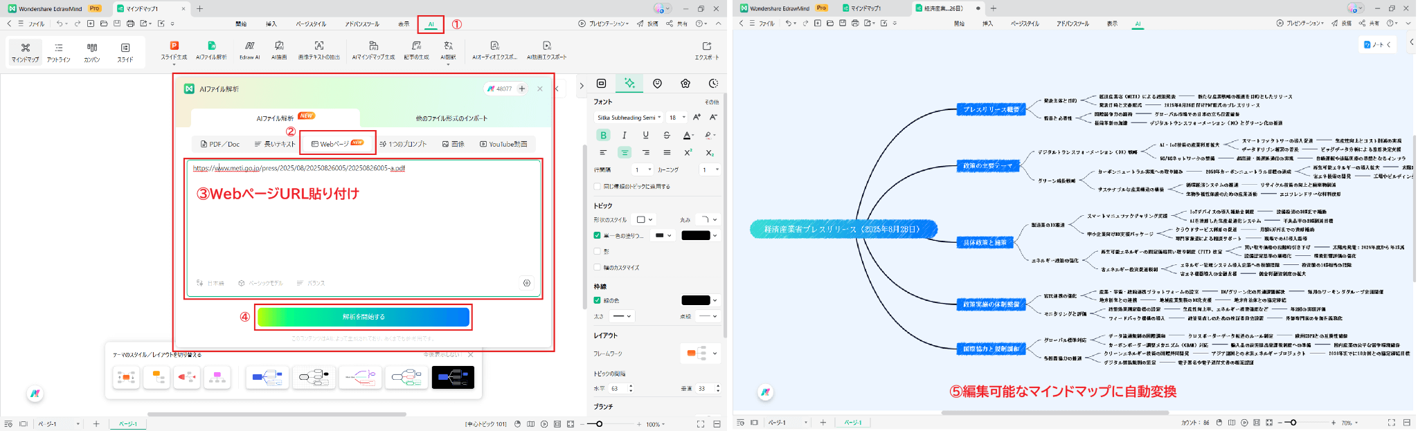Open the AIファイル解析 tool in the ribbon
Image resolution: width=1418 pixels, height=431 pixels.
pyautogui.click(x=211, y=49)
